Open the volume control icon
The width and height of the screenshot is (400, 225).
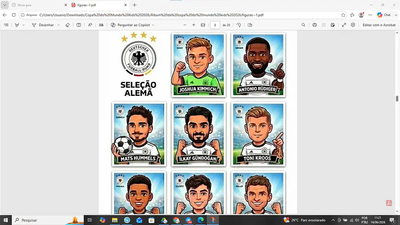click(x=357, y=220)
